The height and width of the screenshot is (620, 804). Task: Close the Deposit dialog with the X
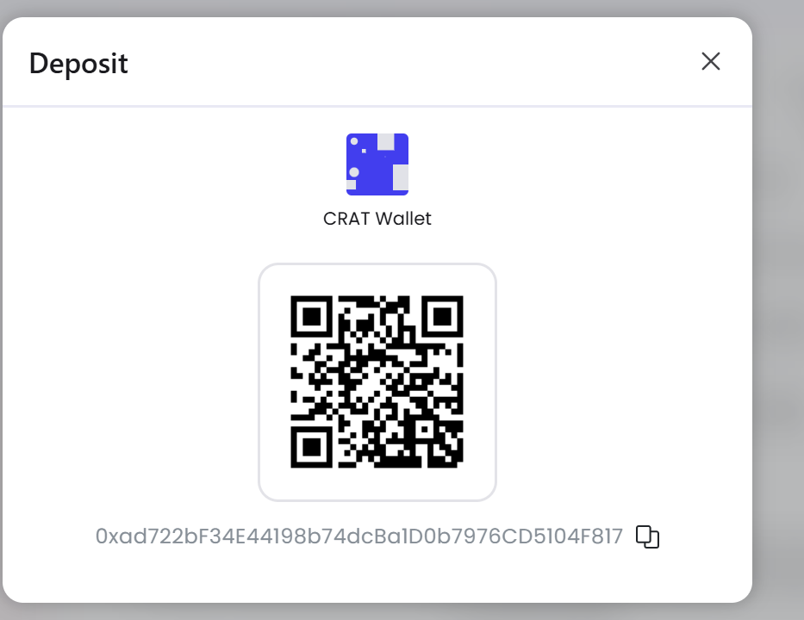(x=711, y=61)
